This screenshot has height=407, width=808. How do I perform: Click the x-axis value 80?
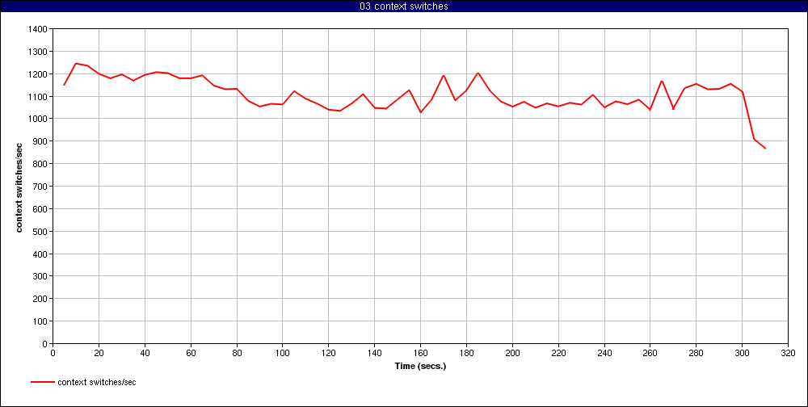click(237, 353)
